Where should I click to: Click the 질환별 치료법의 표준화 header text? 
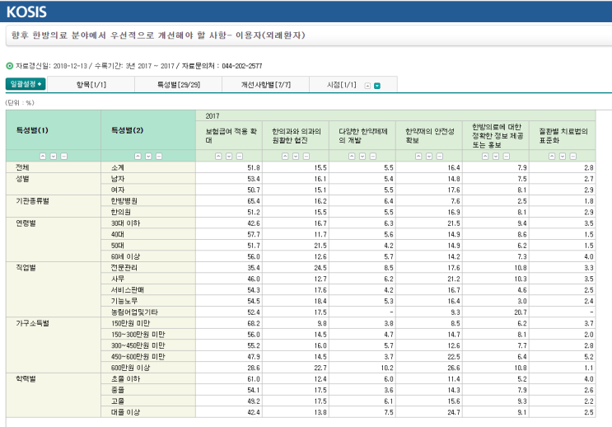coord(563,135)
